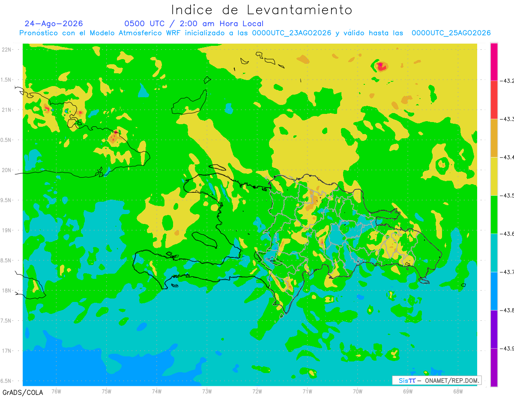Click the longitude label "75W"
Screen dimensions: 514x397
coord(107,391)
